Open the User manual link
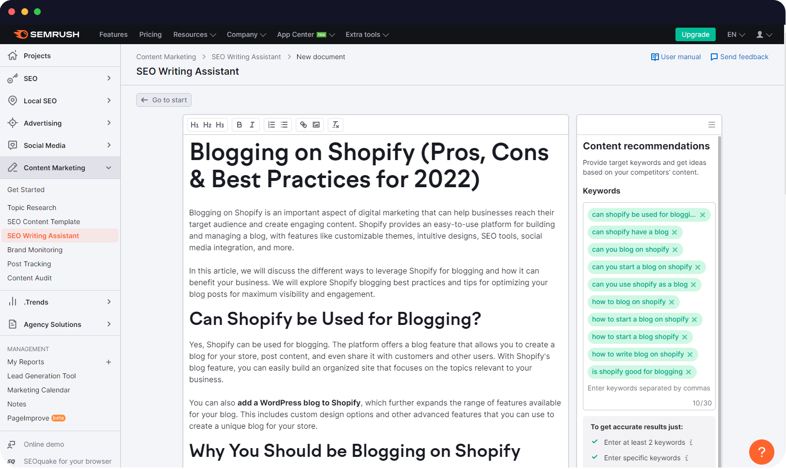 tap(676, 57)
